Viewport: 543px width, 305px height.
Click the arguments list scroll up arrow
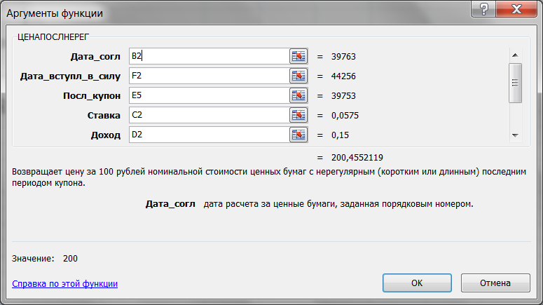point(515,55)
